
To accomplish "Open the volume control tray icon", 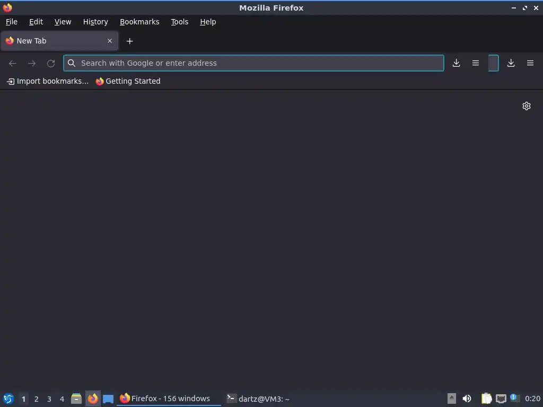I will pyautogui.click(x=467, y=399).
